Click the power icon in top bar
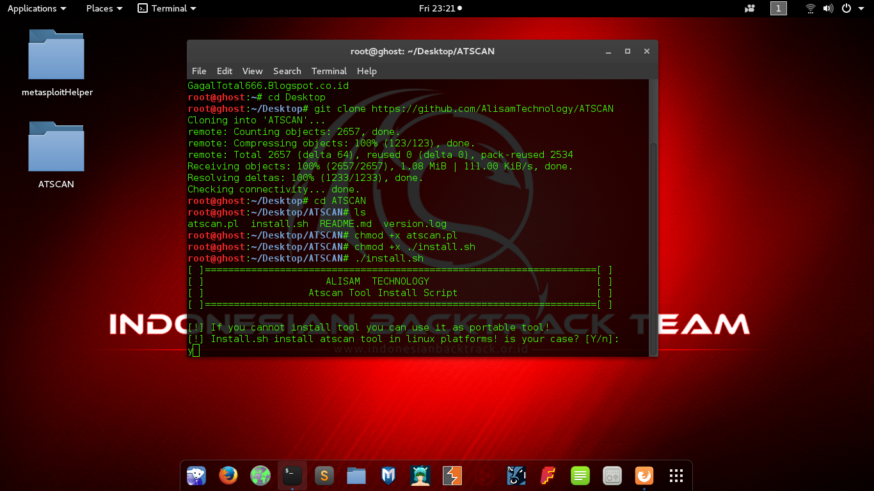The image size is (874, 491). [x=846, y=8]
